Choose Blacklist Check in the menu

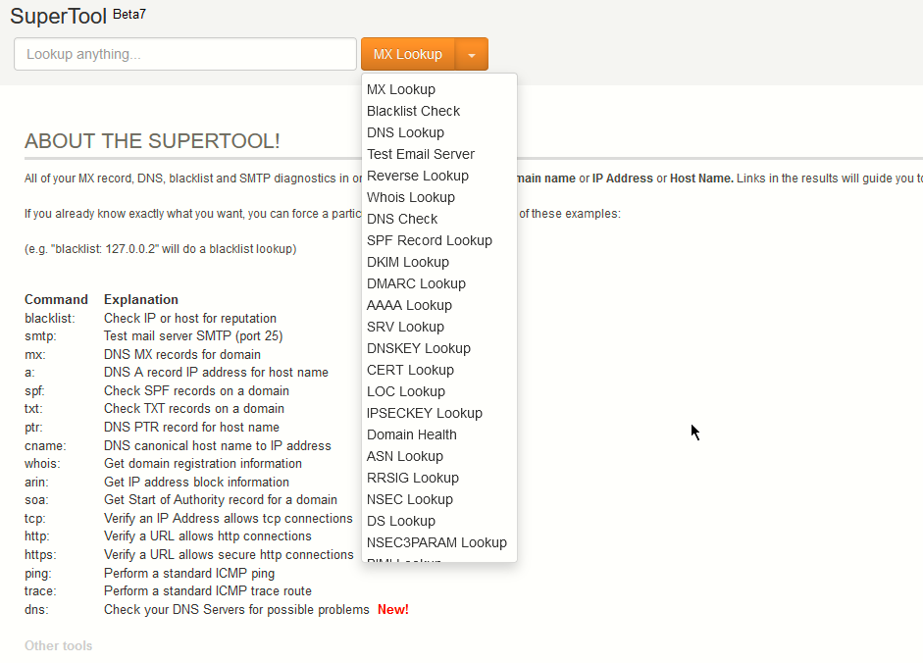pos(413,111)
